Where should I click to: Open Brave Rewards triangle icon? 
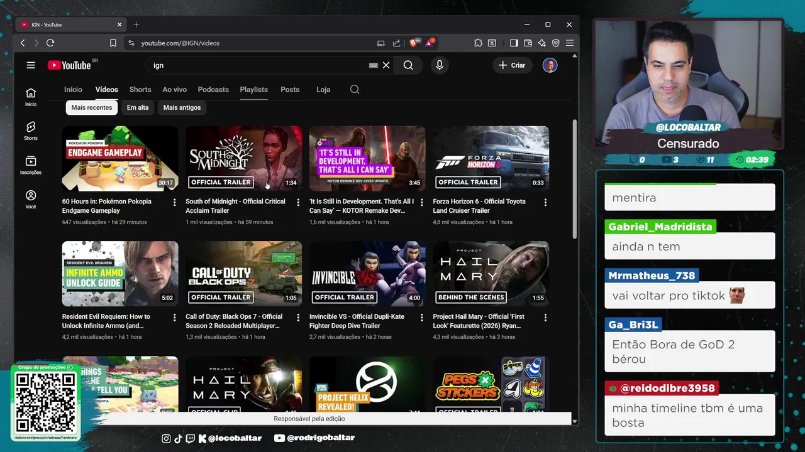(430, 43)
